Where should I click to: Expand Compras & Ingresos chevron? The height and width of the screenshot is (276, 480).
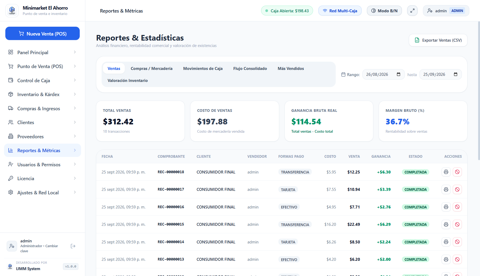pos(75,108)
